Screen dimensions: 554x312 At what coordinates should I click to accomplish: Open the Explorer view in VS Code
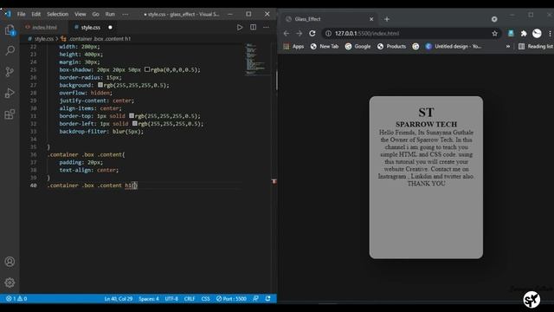[x=10, y=30]
